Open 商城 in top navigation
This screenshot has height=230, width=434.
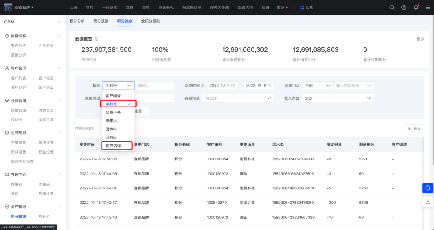coord(146,8)
